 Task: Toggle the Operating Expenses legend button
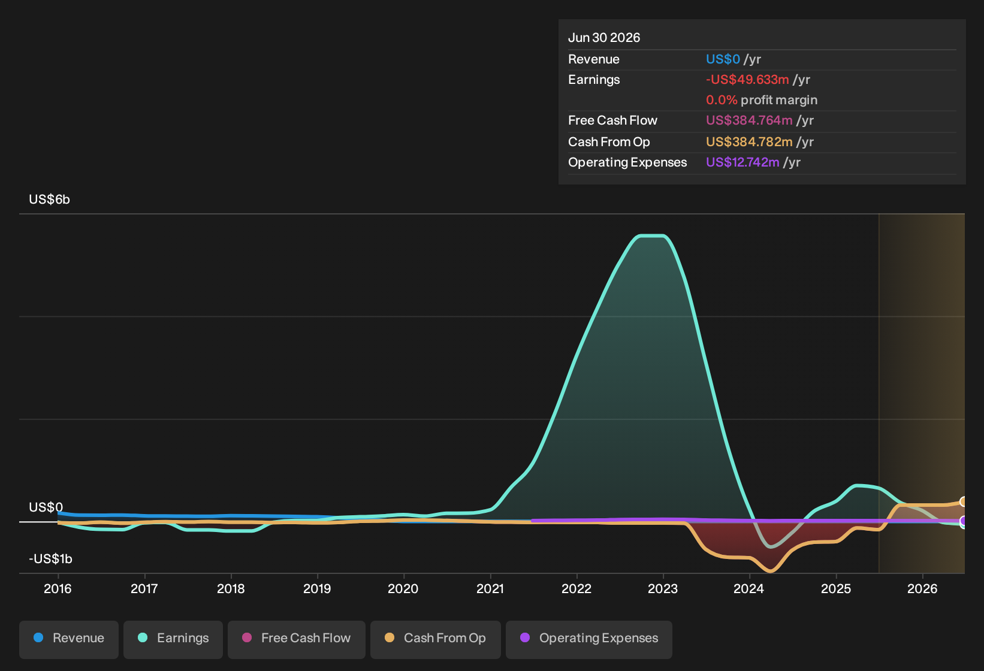click(589, 639)
